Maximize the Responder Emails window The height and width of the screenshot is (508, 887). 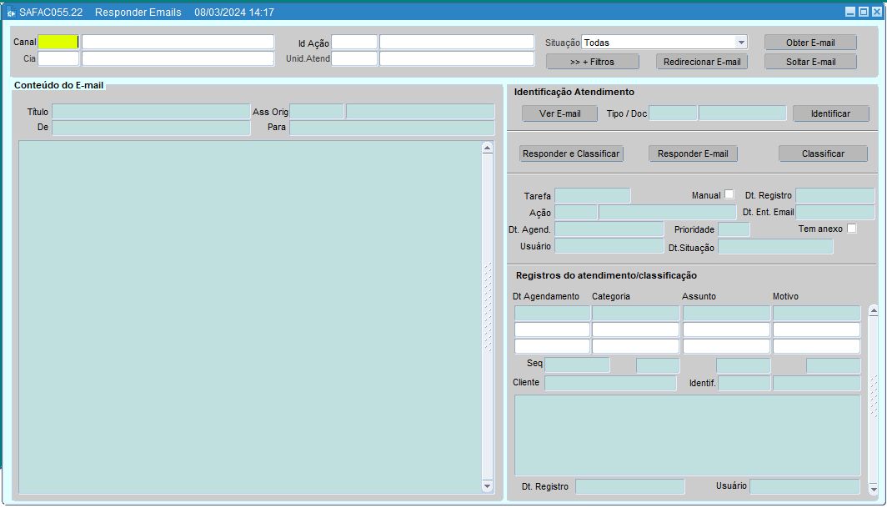(864, 12)
